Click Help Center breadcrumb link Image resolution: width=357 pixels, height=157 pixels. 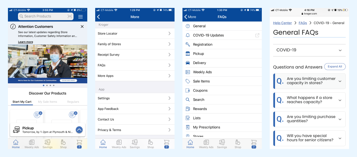point(282,23)
